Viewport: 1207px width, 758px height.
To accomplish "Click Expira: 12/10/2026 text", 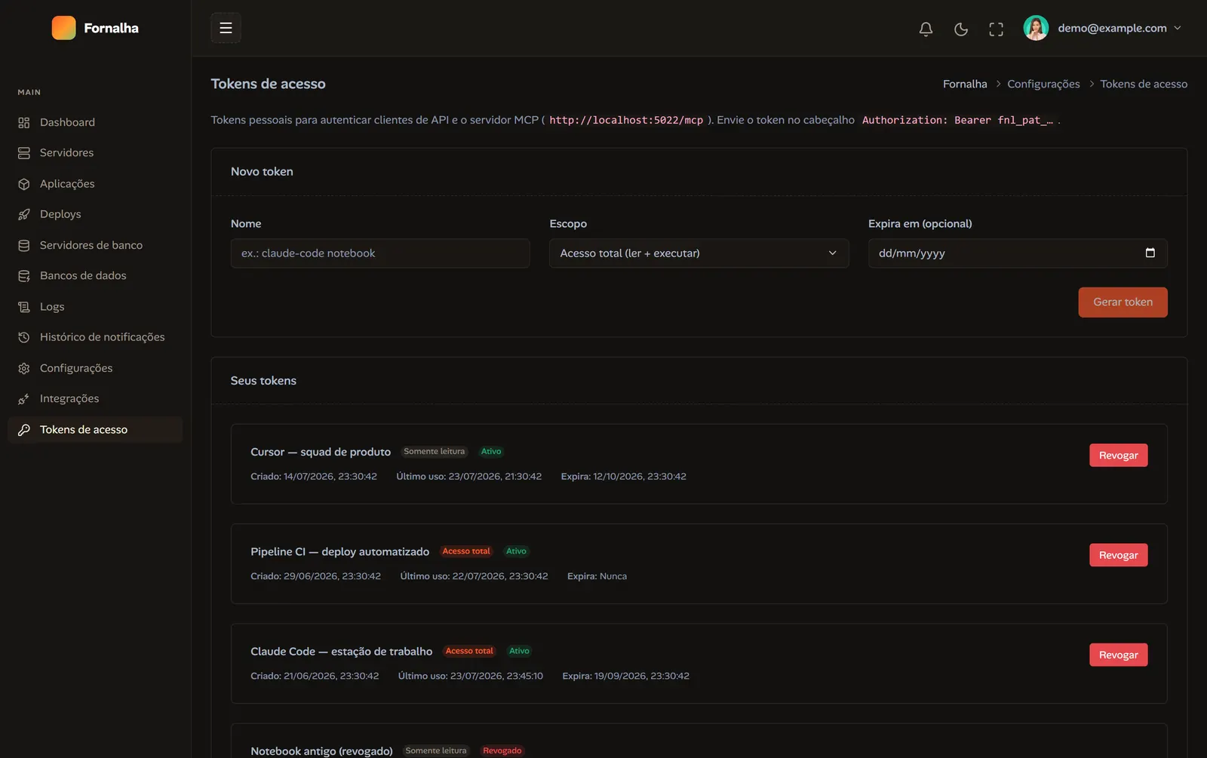I will [x=624, y=477].
